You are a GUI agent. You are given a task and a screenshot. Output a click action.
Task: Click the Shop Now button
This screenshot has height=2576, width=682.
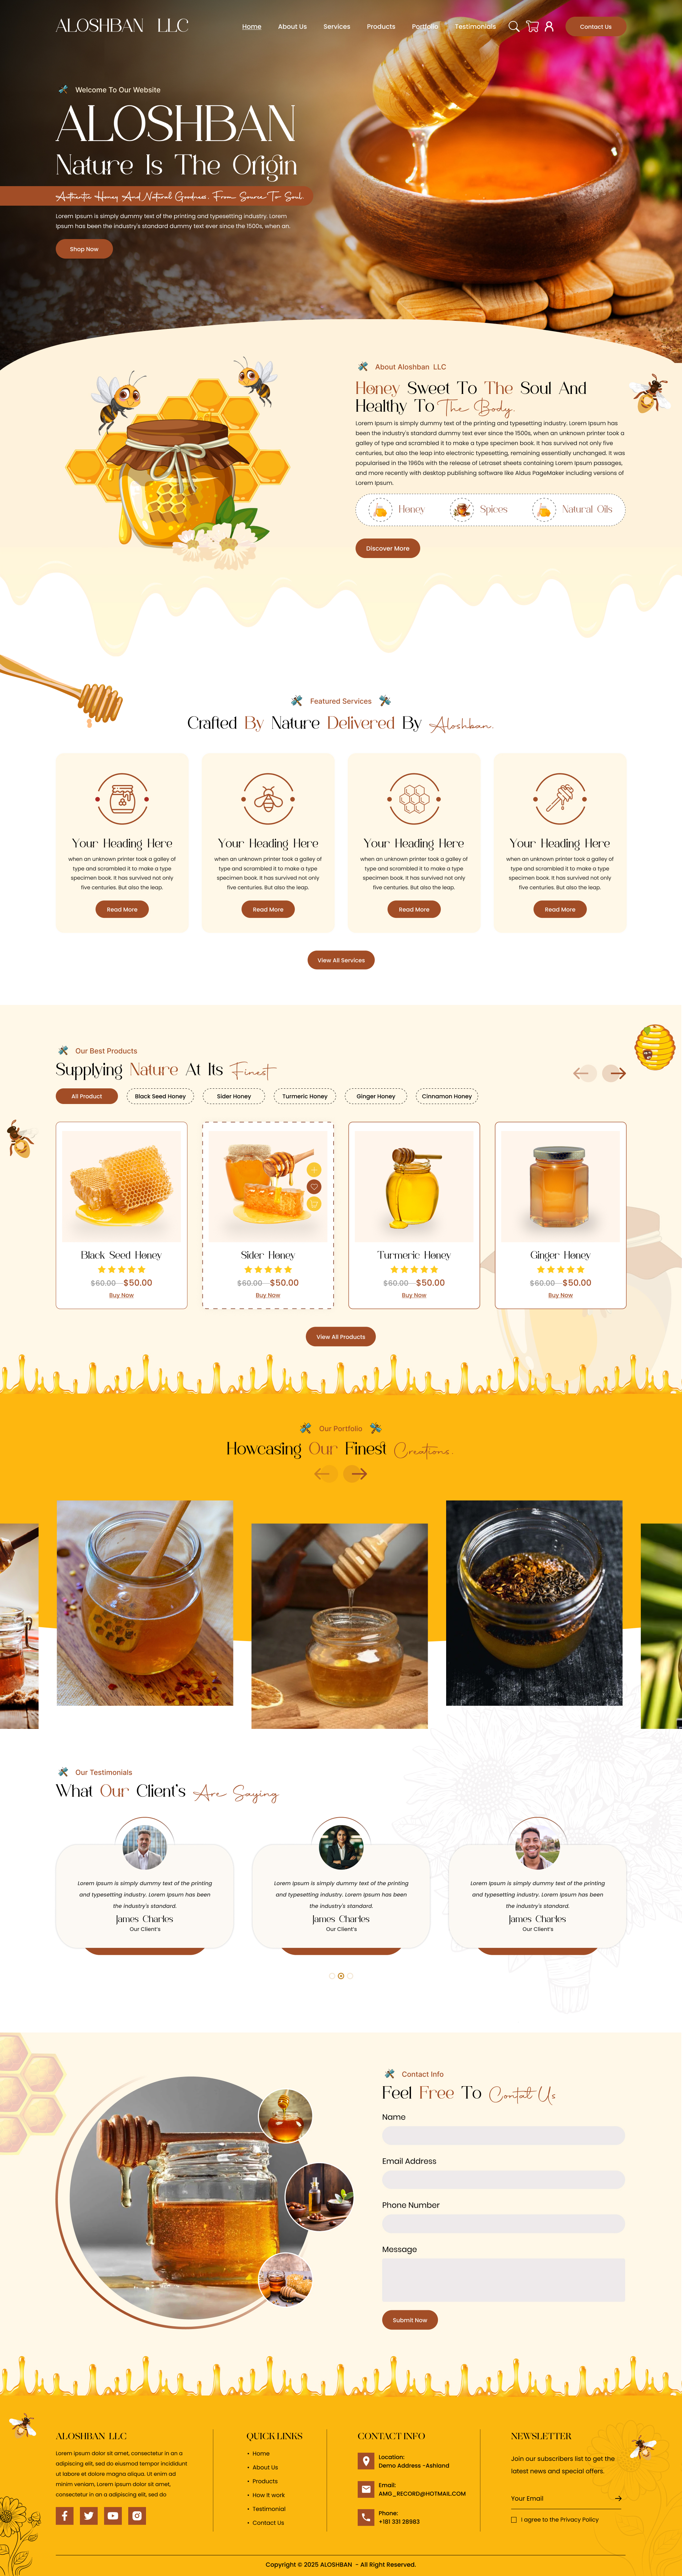coord(84,249)
